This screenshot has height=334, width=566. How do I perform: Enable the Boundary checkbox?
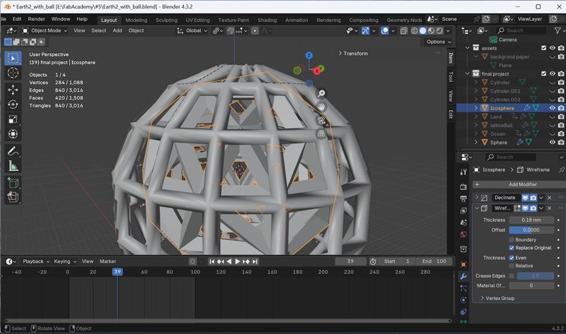(x=512, y=239)
